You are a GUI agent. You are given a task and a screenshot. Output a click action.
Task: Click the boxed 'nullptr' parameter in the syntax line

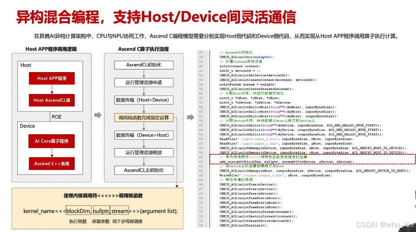point(101,211)
